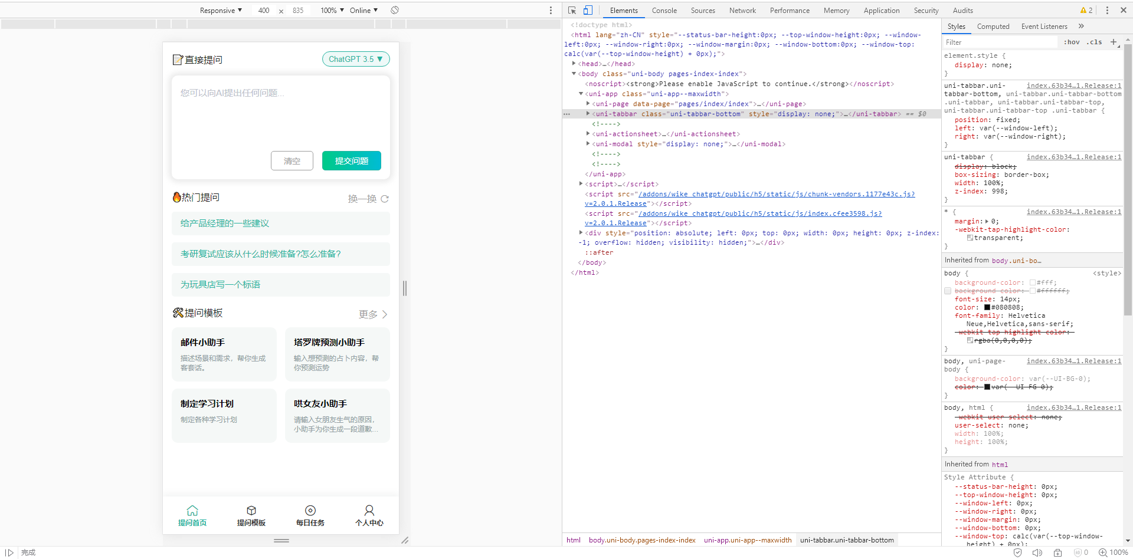The height and width of the screenshot is (559, 1133).
Task: Click the inspect element picker icon
Action: 572,10
